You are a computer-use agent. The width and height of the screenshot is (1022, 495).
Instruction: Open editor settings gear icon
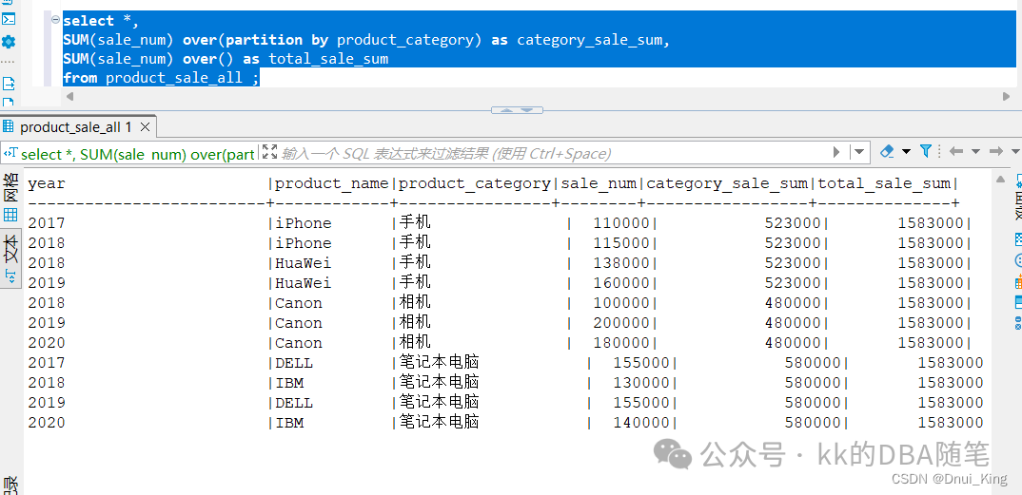[9, 42]
